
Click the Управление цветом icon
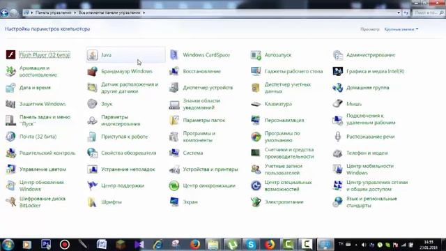[11, 169]
